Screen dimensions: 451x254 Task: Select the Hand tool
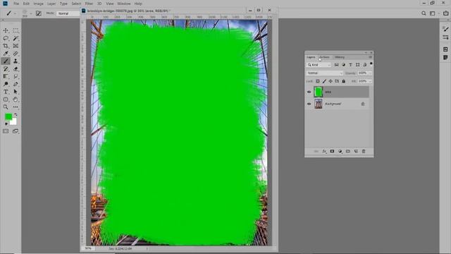pyautogui.click(x=16, y=99)
